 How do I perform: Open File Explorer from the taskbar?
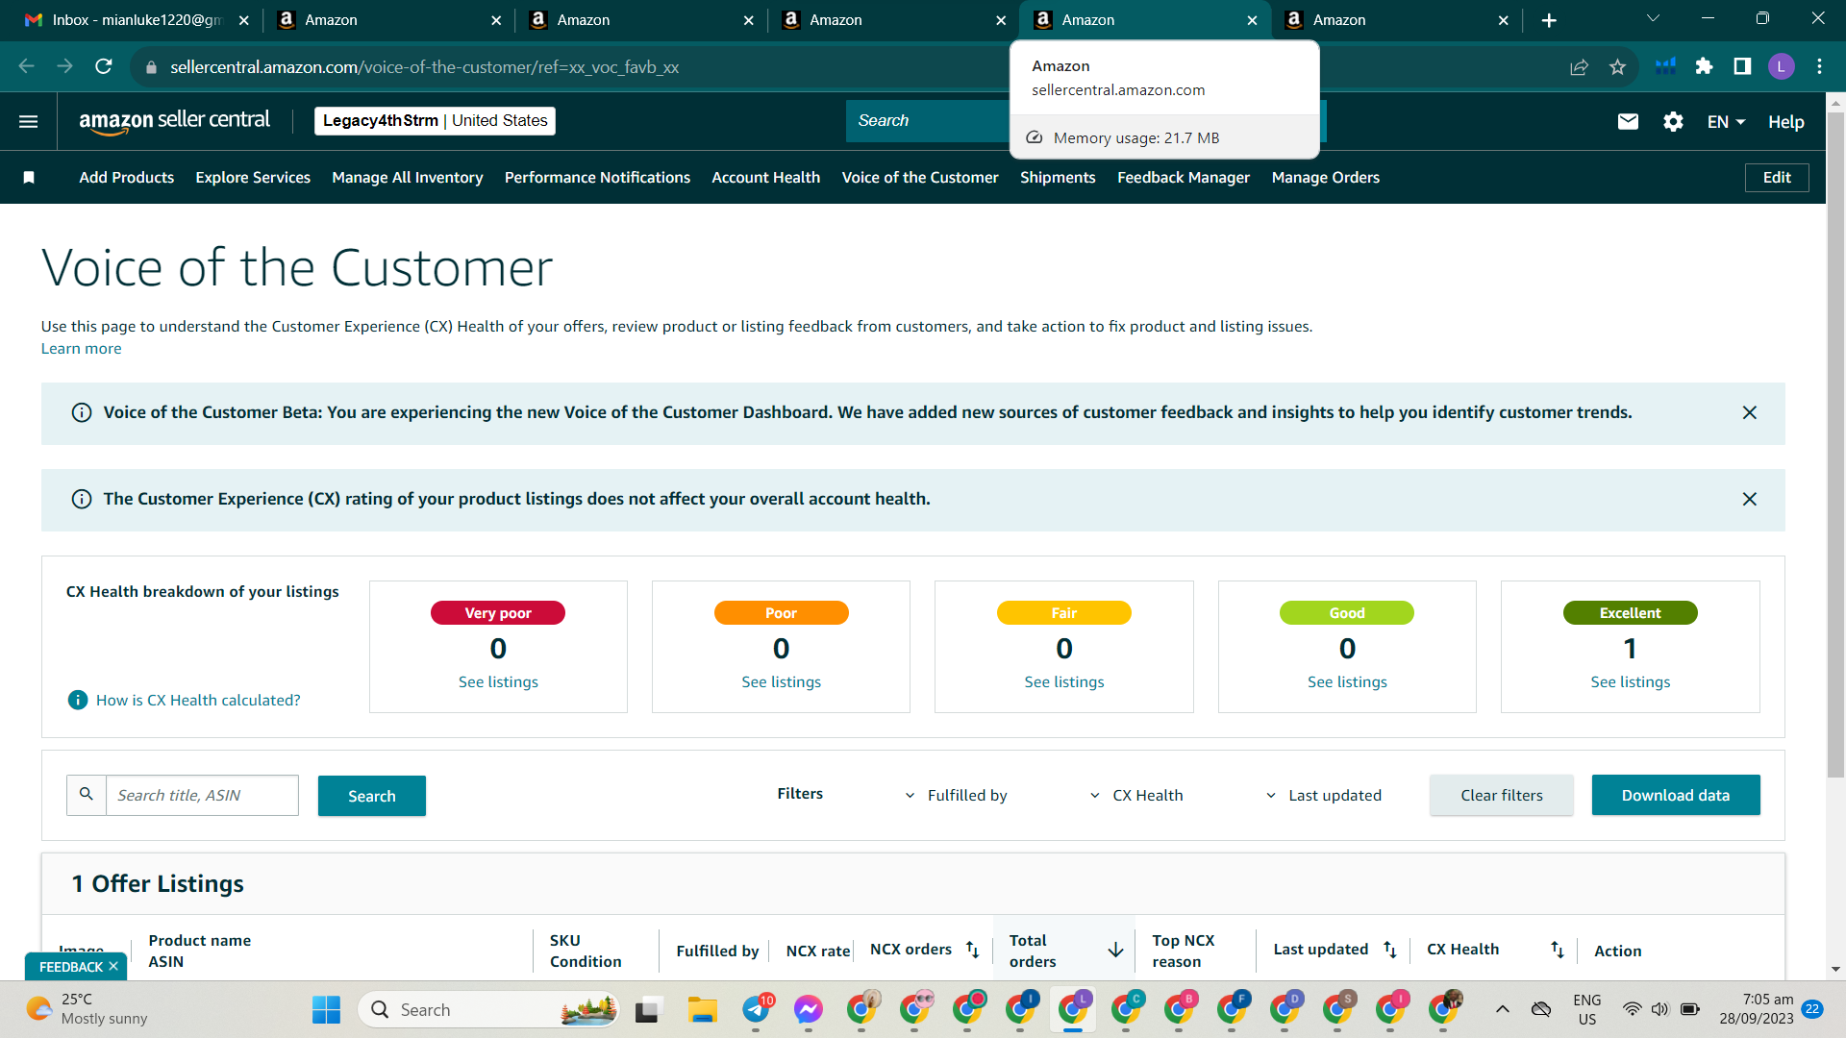tap(702, 1009)
